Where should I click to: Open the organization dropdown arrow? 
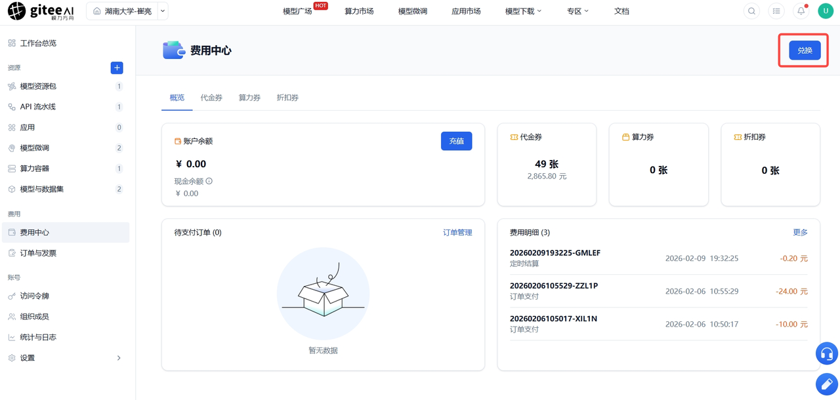pyautogui.click(x=163, y=11)
